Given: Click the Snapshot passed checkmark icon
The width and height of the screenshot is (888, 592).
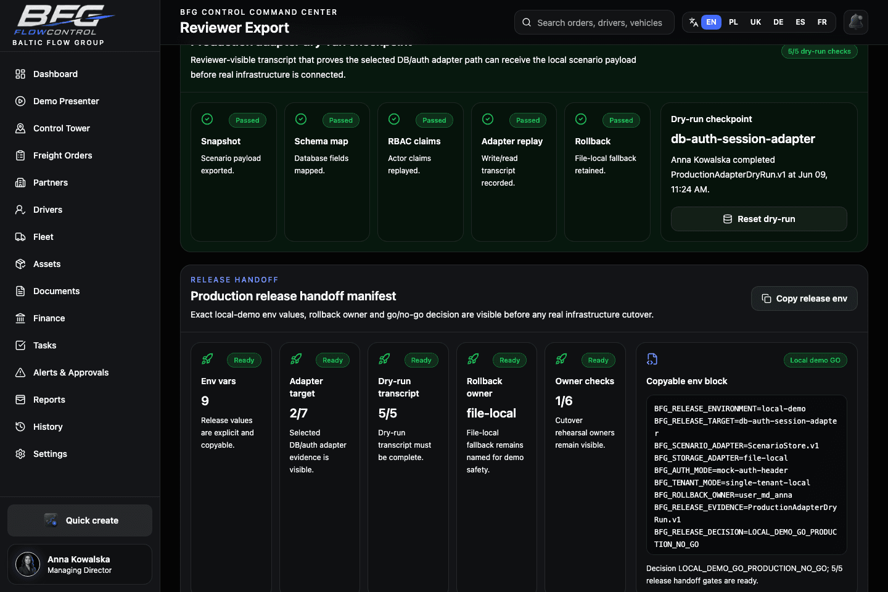Looking at the screenshot, I should [x=207, y=119].
